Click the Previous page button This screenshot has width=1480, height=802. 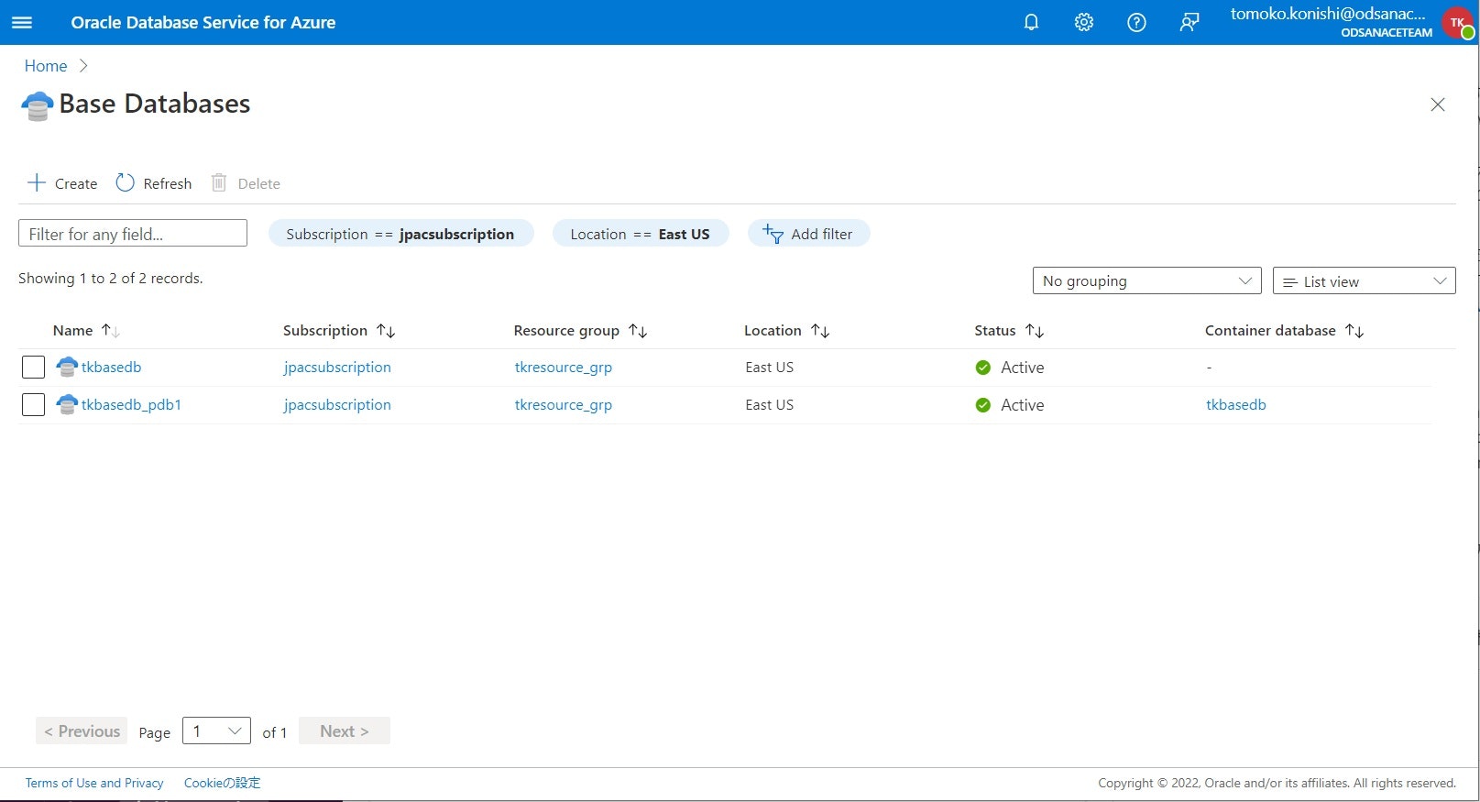[x=82, y=731]
